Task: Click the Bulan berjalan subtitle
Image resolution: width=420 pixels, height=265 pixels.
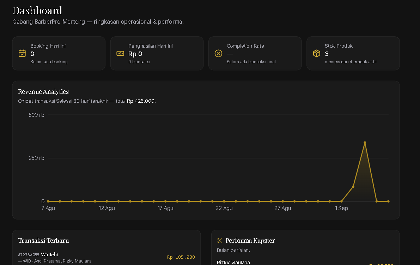Action: pos(233,250)
